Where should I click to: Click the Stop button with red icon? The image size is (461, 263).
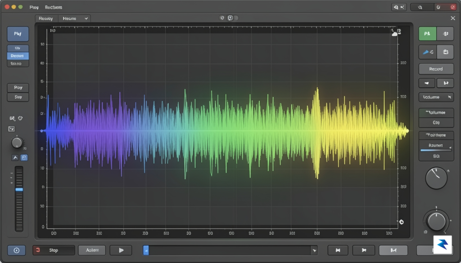coord(54,250)
